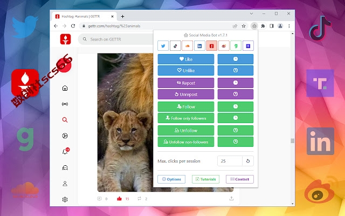Open the tab search chevron
Viewport: 345px width, 216px height.
tap(251, 13)
